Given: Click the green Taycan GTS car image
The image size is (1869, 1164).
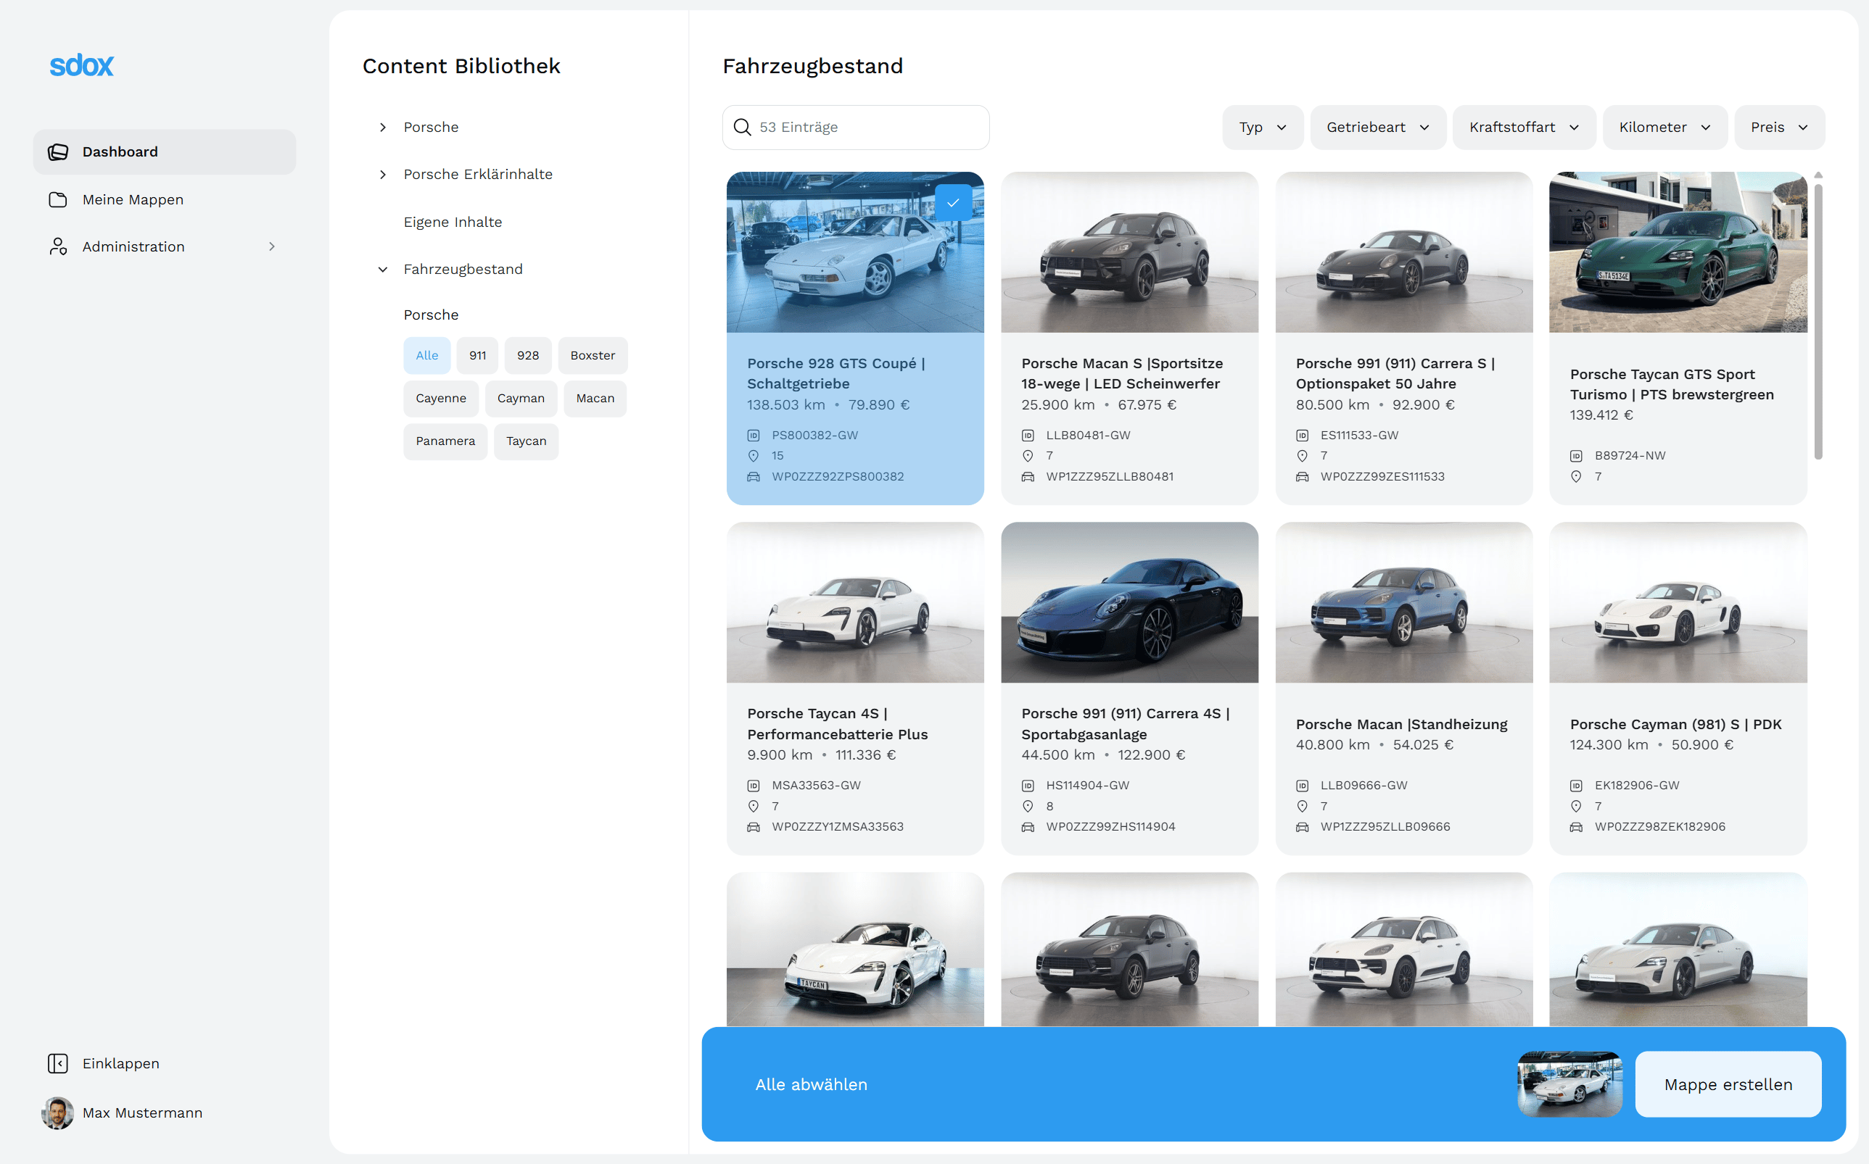Looking at the screenshot, I should tap(1678, 252).
